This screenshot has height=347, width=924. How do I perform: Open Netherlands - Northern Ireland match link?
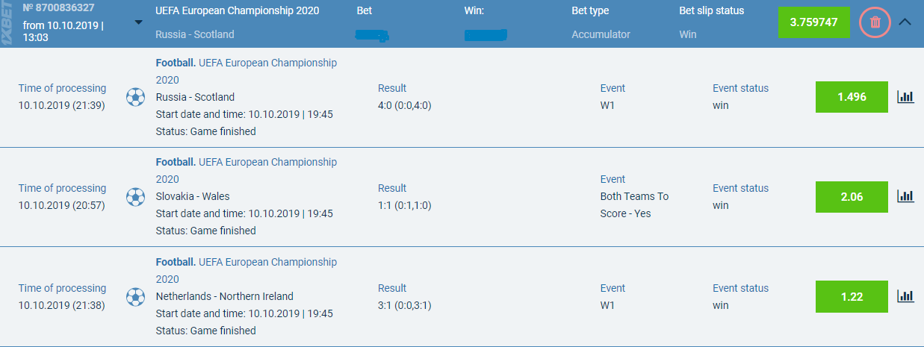(x=225, y=296)
